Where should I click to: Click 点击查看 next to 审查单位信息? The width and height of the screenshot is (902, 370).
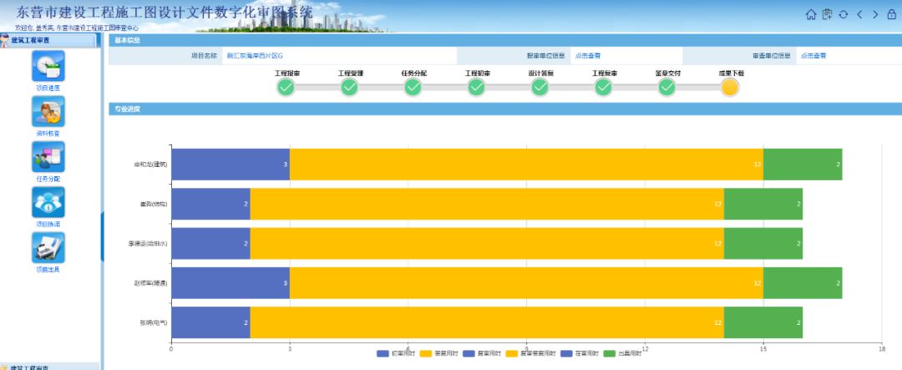[x=813, y=56]
